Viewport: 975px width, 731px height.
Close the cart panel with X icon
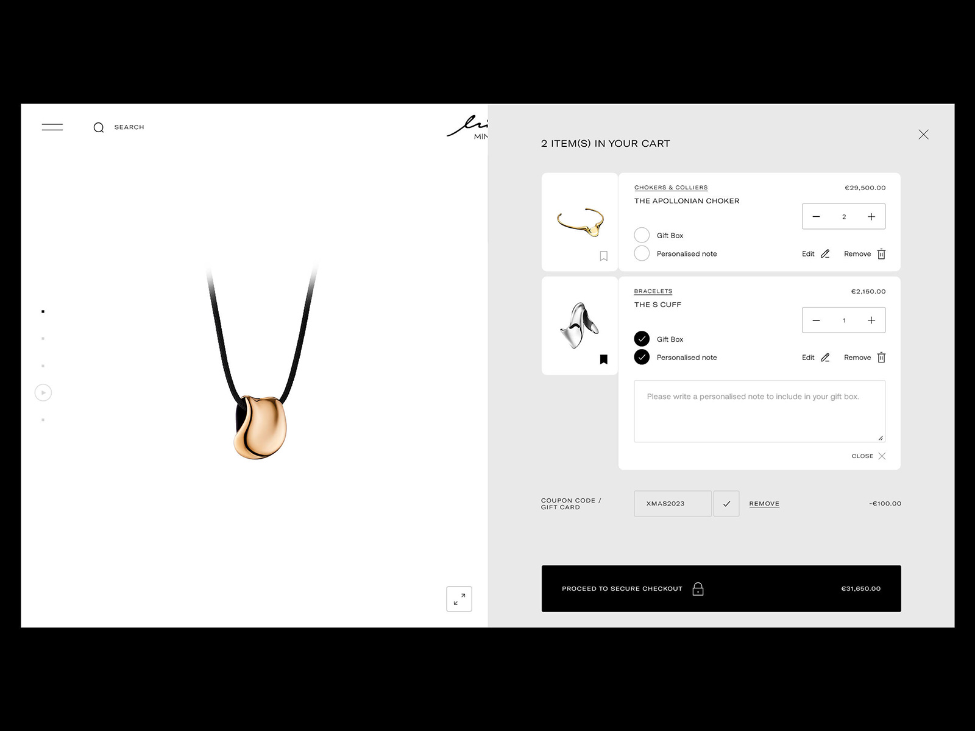click(x=923, y=135)
